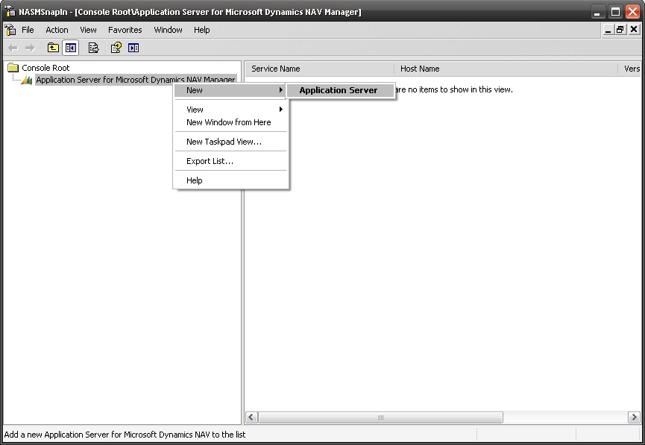Click status bar text 'Add a new Application Server'

click(x=125, y=435)
